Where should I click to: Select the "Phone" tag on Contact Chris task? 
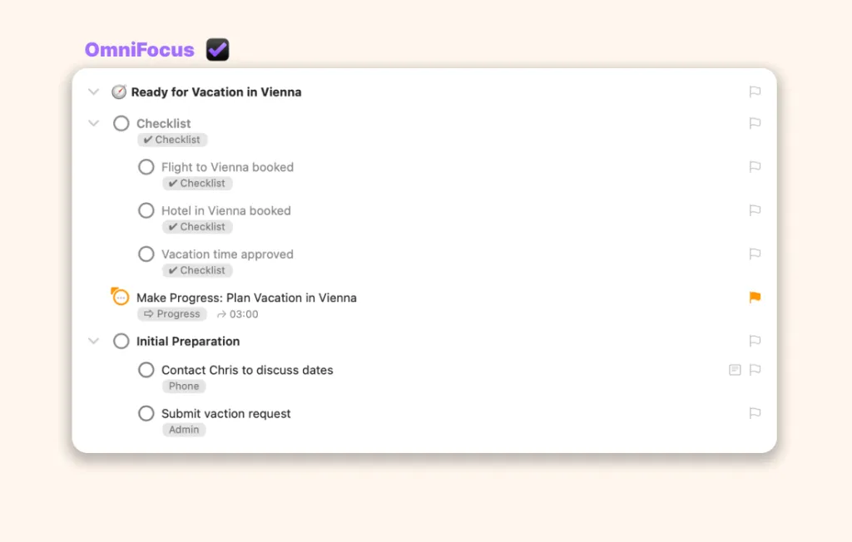(183, 386)
